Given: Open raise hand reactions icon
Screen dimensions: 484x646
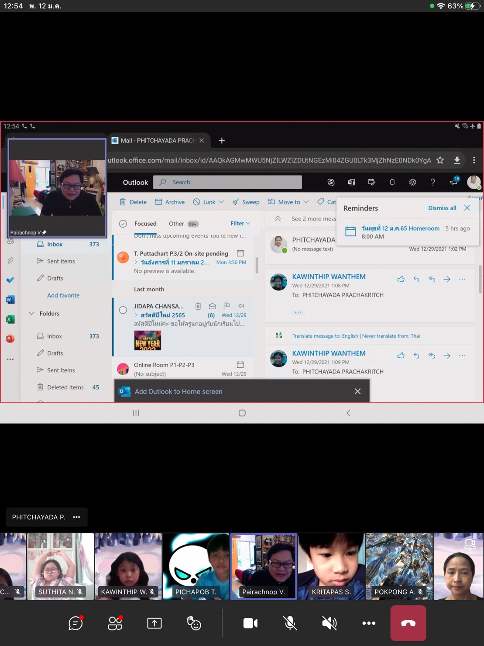Looking at the screenshot, I should click(194, 623).
